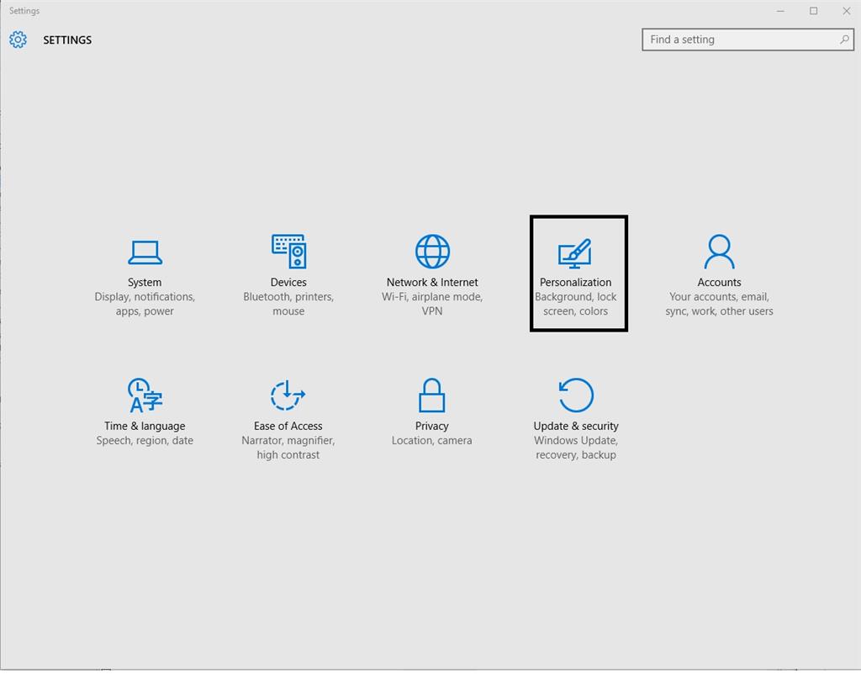Image resolution: width=861 pixels, height=674 pixels.
Task: Select the Accounts label
Action: (x=720, y=283)
